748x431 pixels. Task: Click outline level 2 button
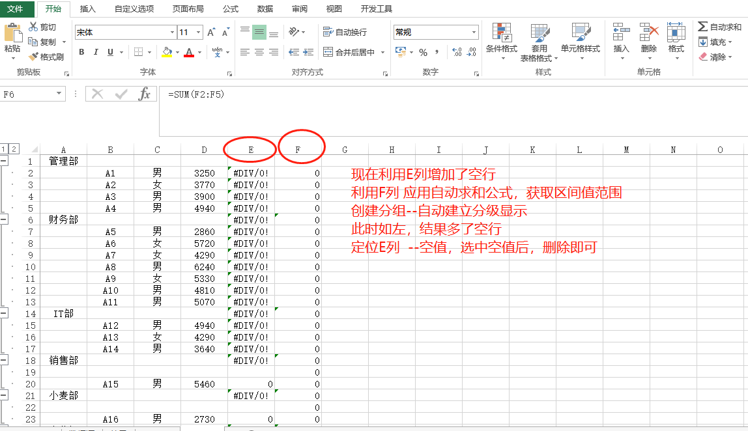tap(14, 148)
